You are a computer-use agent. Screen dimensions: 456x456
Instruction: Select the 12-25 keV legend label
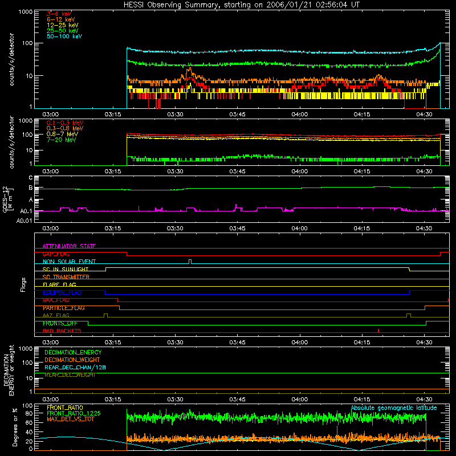coord(63,25)
